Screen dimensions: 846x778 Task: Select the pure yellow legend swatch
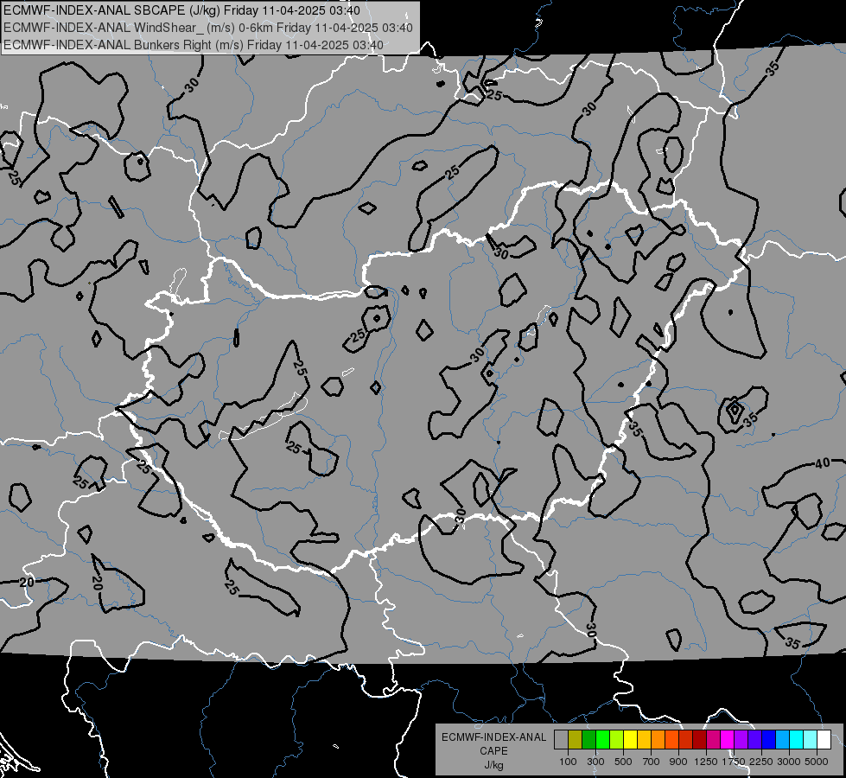[630, 740]
